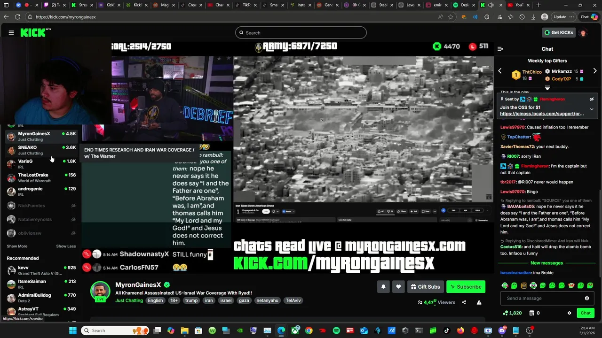Open Spotify from the taskbar
602x338 pixels.
click(x=336, y=330)
